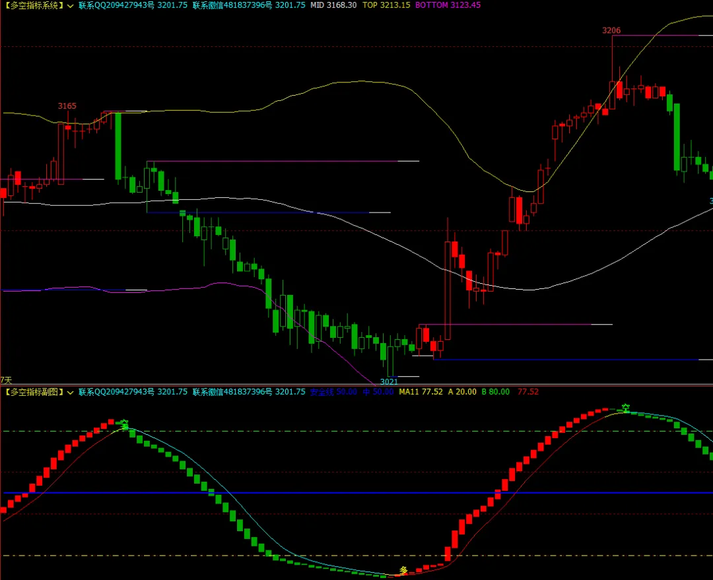Click the later 空 signal marker in sub-chart

coord(626,408)
